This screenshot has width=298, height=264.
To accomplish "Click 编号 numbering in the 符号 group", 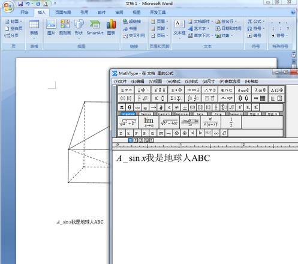I will pos(254,35).
